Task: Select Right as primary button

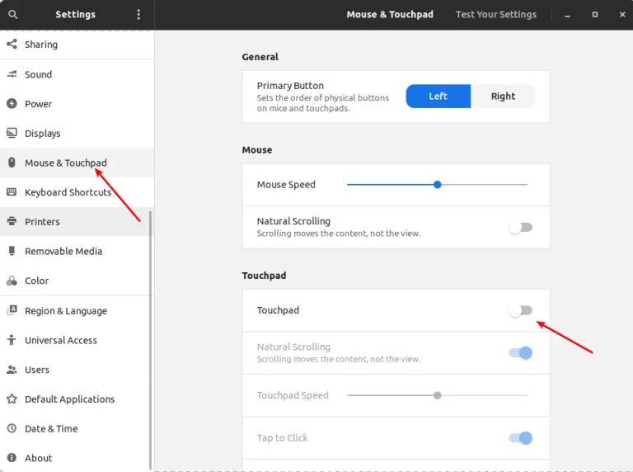Action: (x=503, y=97)
